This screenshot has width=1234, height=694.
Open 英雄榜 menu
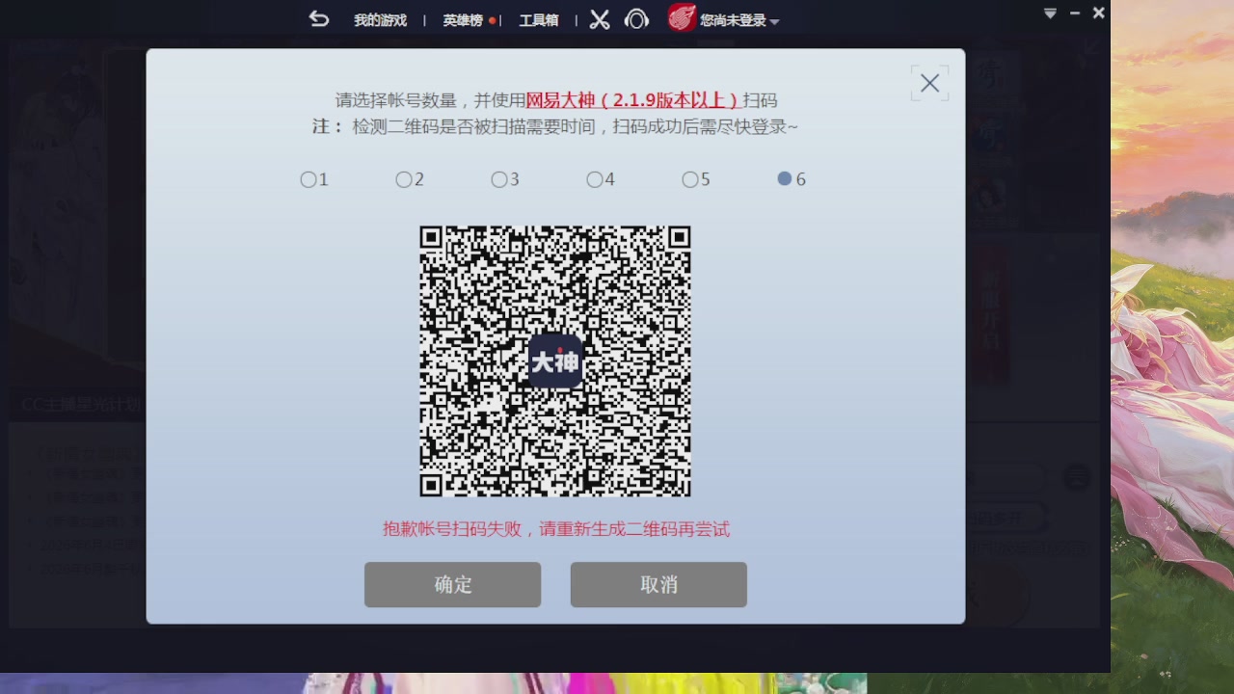[464, 20]
